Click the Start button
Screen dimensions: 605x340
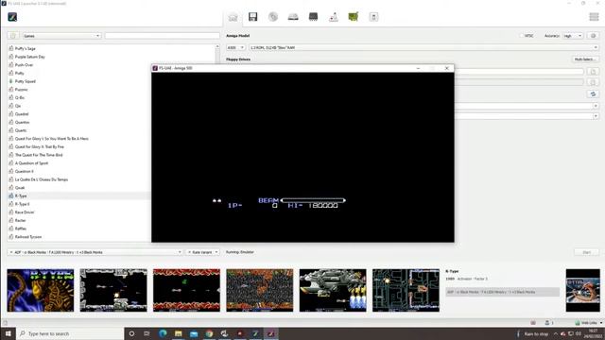point(586,252)
